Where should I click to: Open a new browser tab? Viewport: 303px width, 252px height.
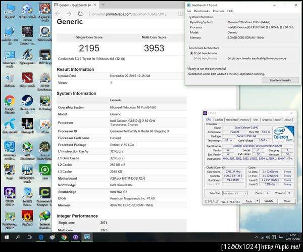coord(103,5)
